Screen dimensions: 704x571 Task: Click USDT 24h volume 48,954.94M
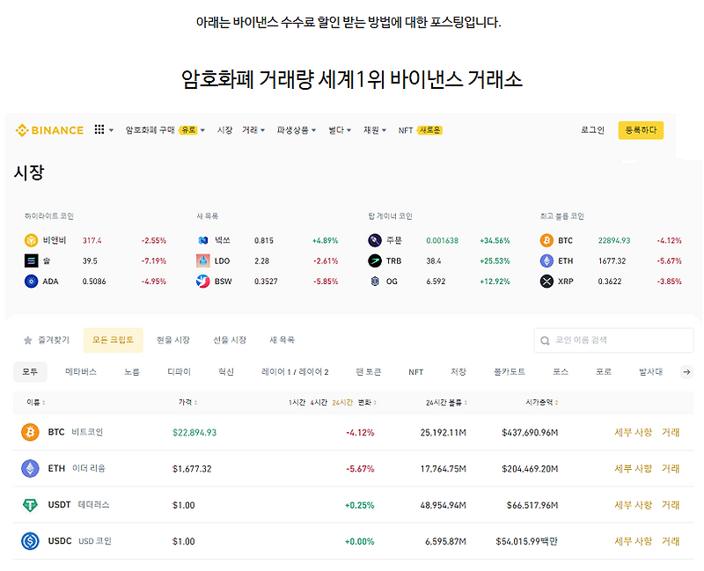pyautogui.click(x=444, y=505)
